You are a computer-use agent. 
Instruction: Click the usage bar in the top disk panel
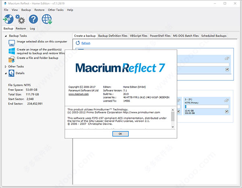[x=203, y=65]
